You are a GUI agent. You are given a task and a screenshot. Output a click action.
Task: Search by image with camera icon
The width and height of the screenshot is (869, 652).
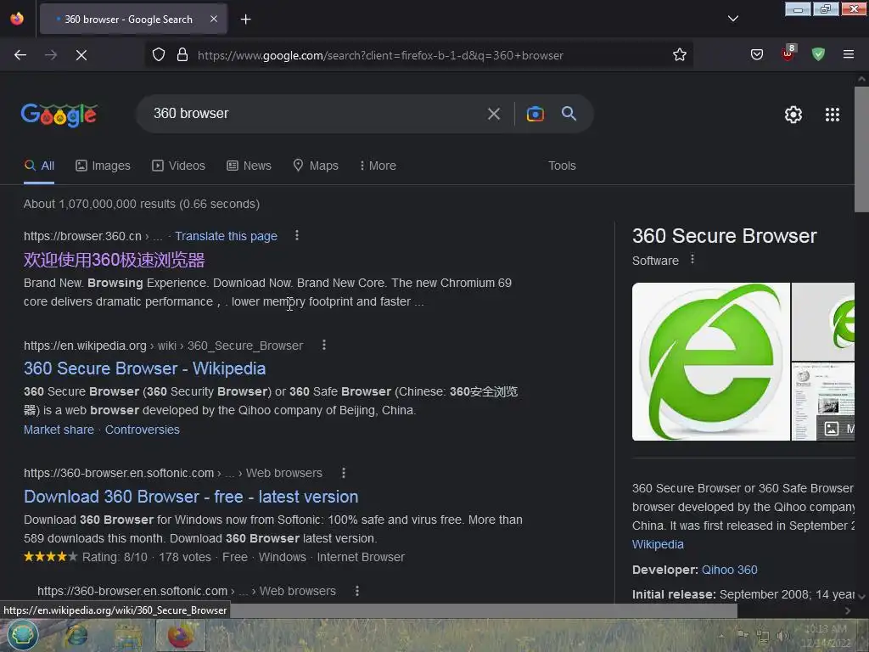tap(535, 114)
